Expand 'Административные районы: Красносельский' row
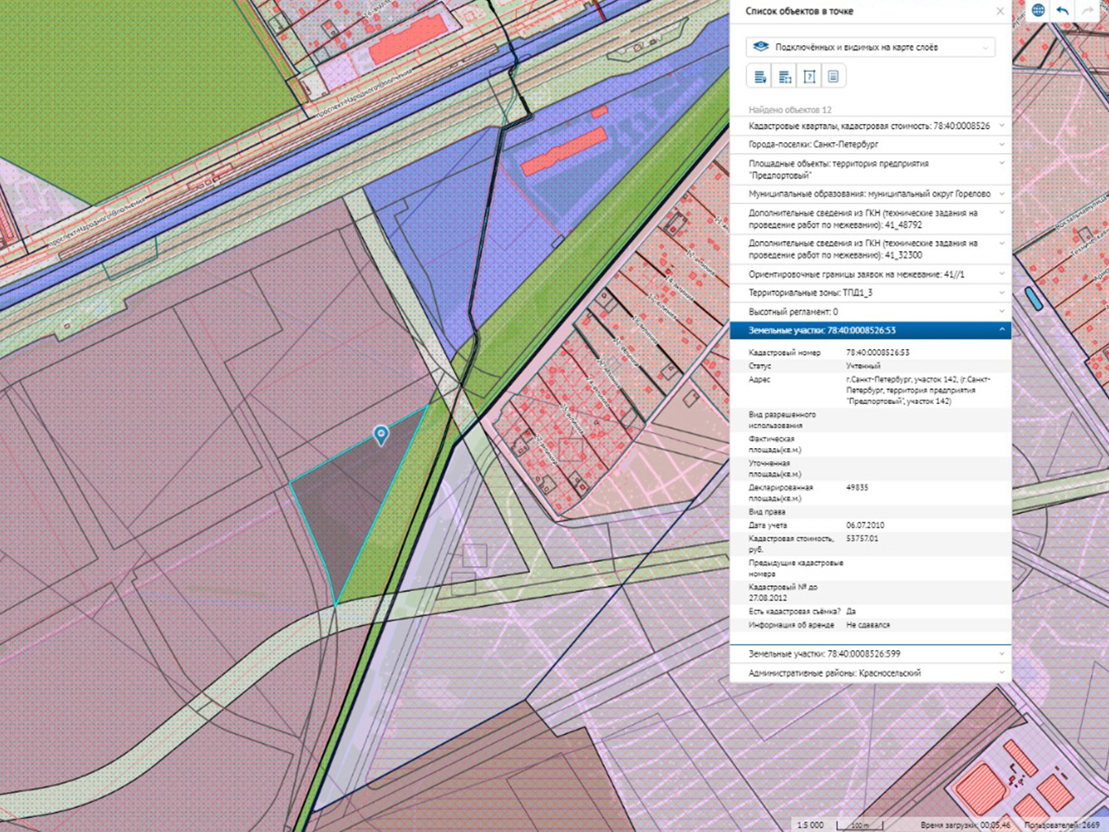The height and width of the screenshot is (832, 1109). click(870, 673)
